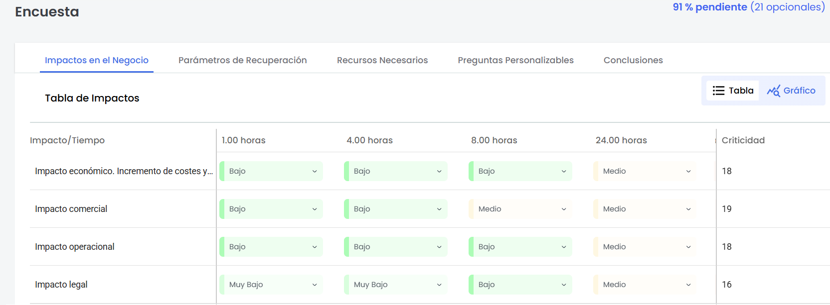Switch to Gráfico view
This screenshot has width=830, height=305.
click(x=792, y=91)
